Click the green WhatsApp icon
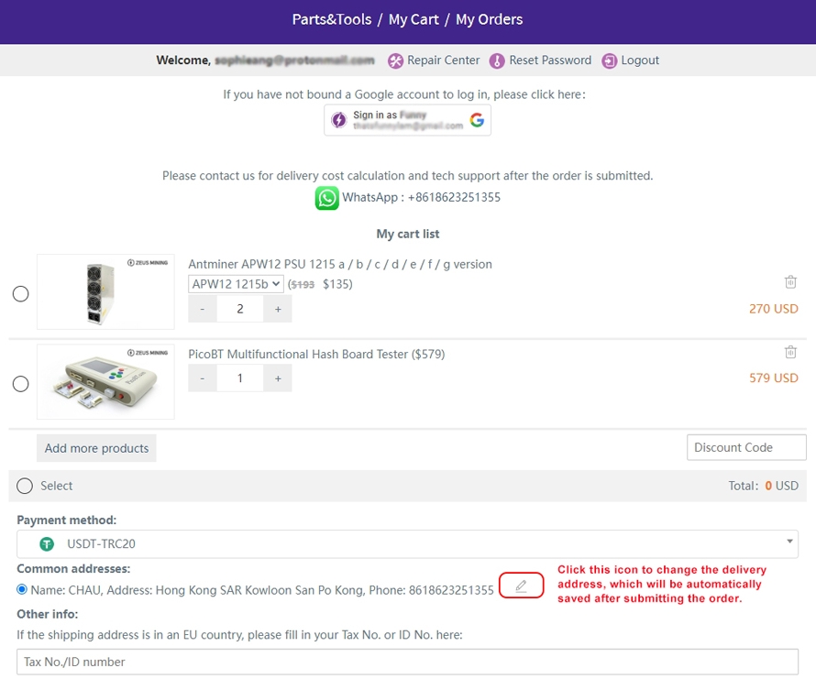Screen dimensions: 816x679 pos(327,198)
